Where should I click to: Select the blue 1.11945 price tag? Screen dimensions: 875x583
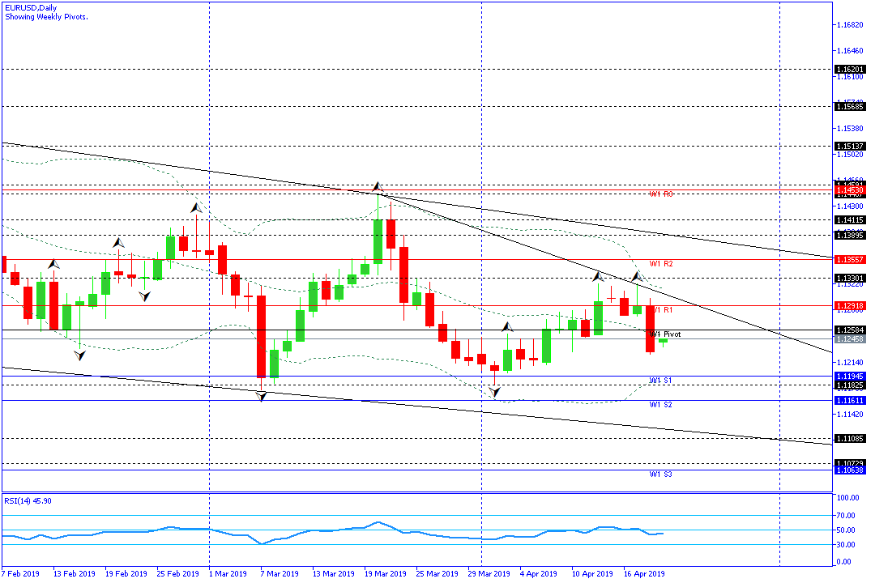850,377
